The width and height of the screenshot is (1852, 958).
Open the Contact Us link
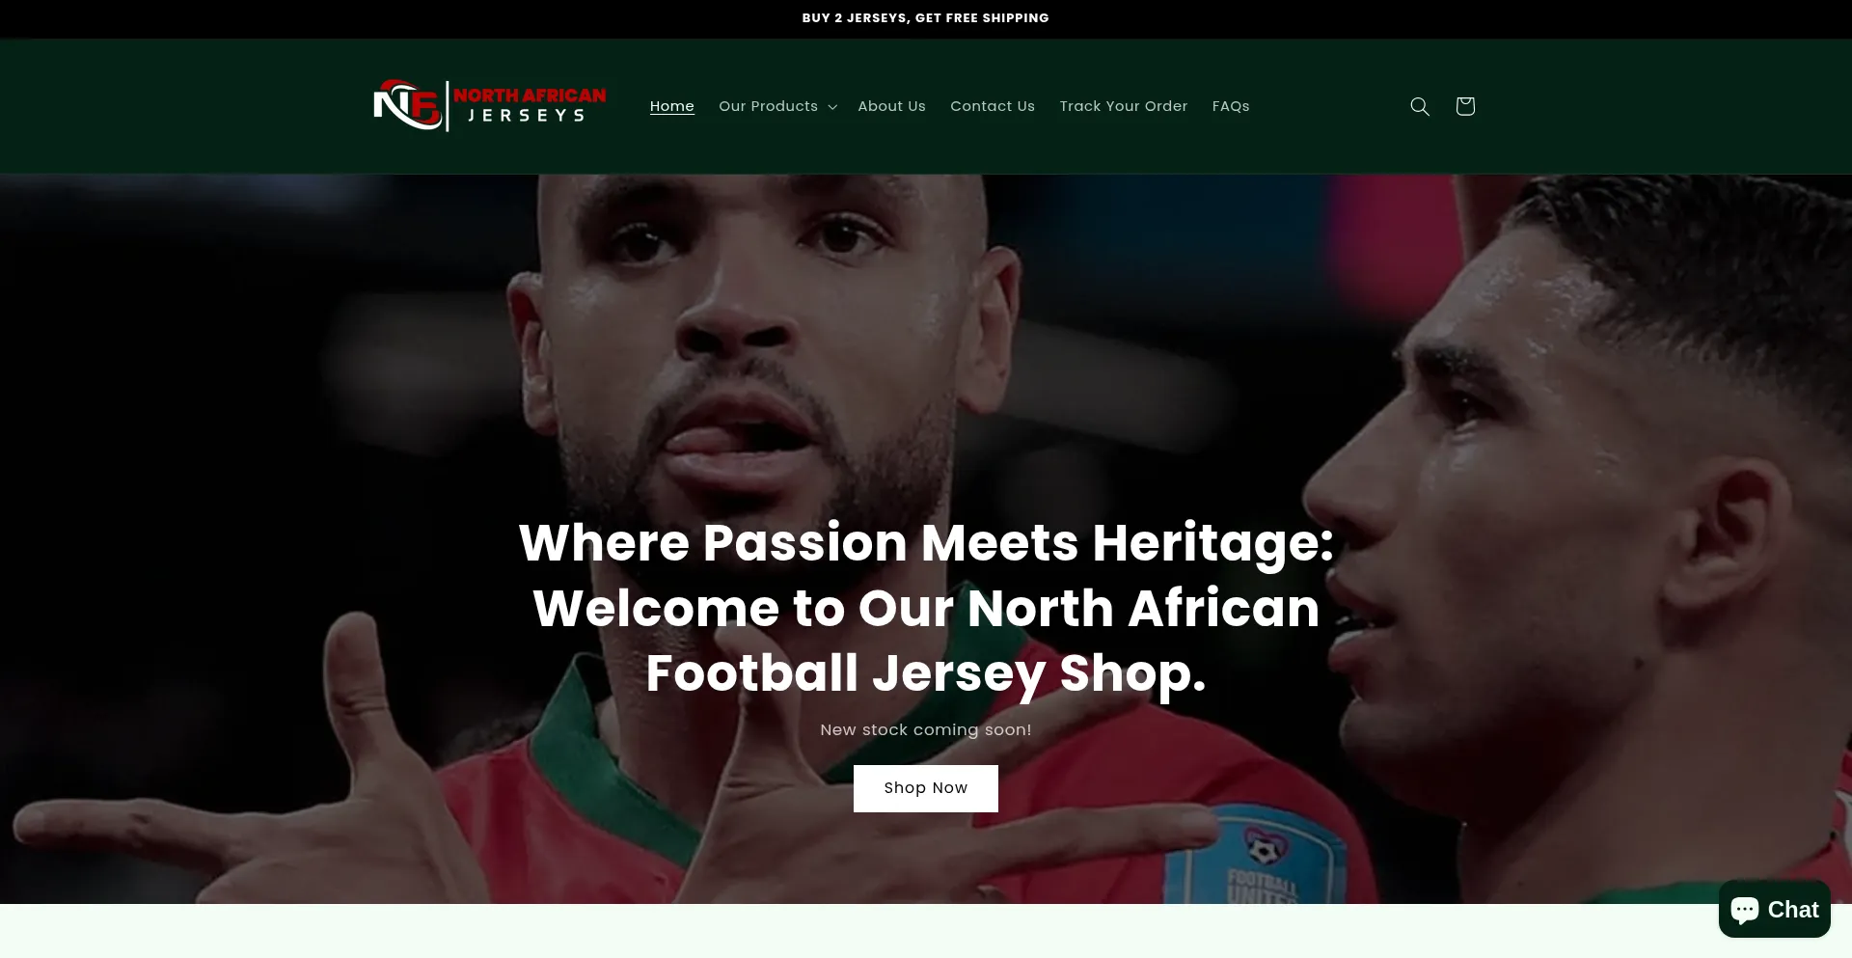(x=992, y=106)
